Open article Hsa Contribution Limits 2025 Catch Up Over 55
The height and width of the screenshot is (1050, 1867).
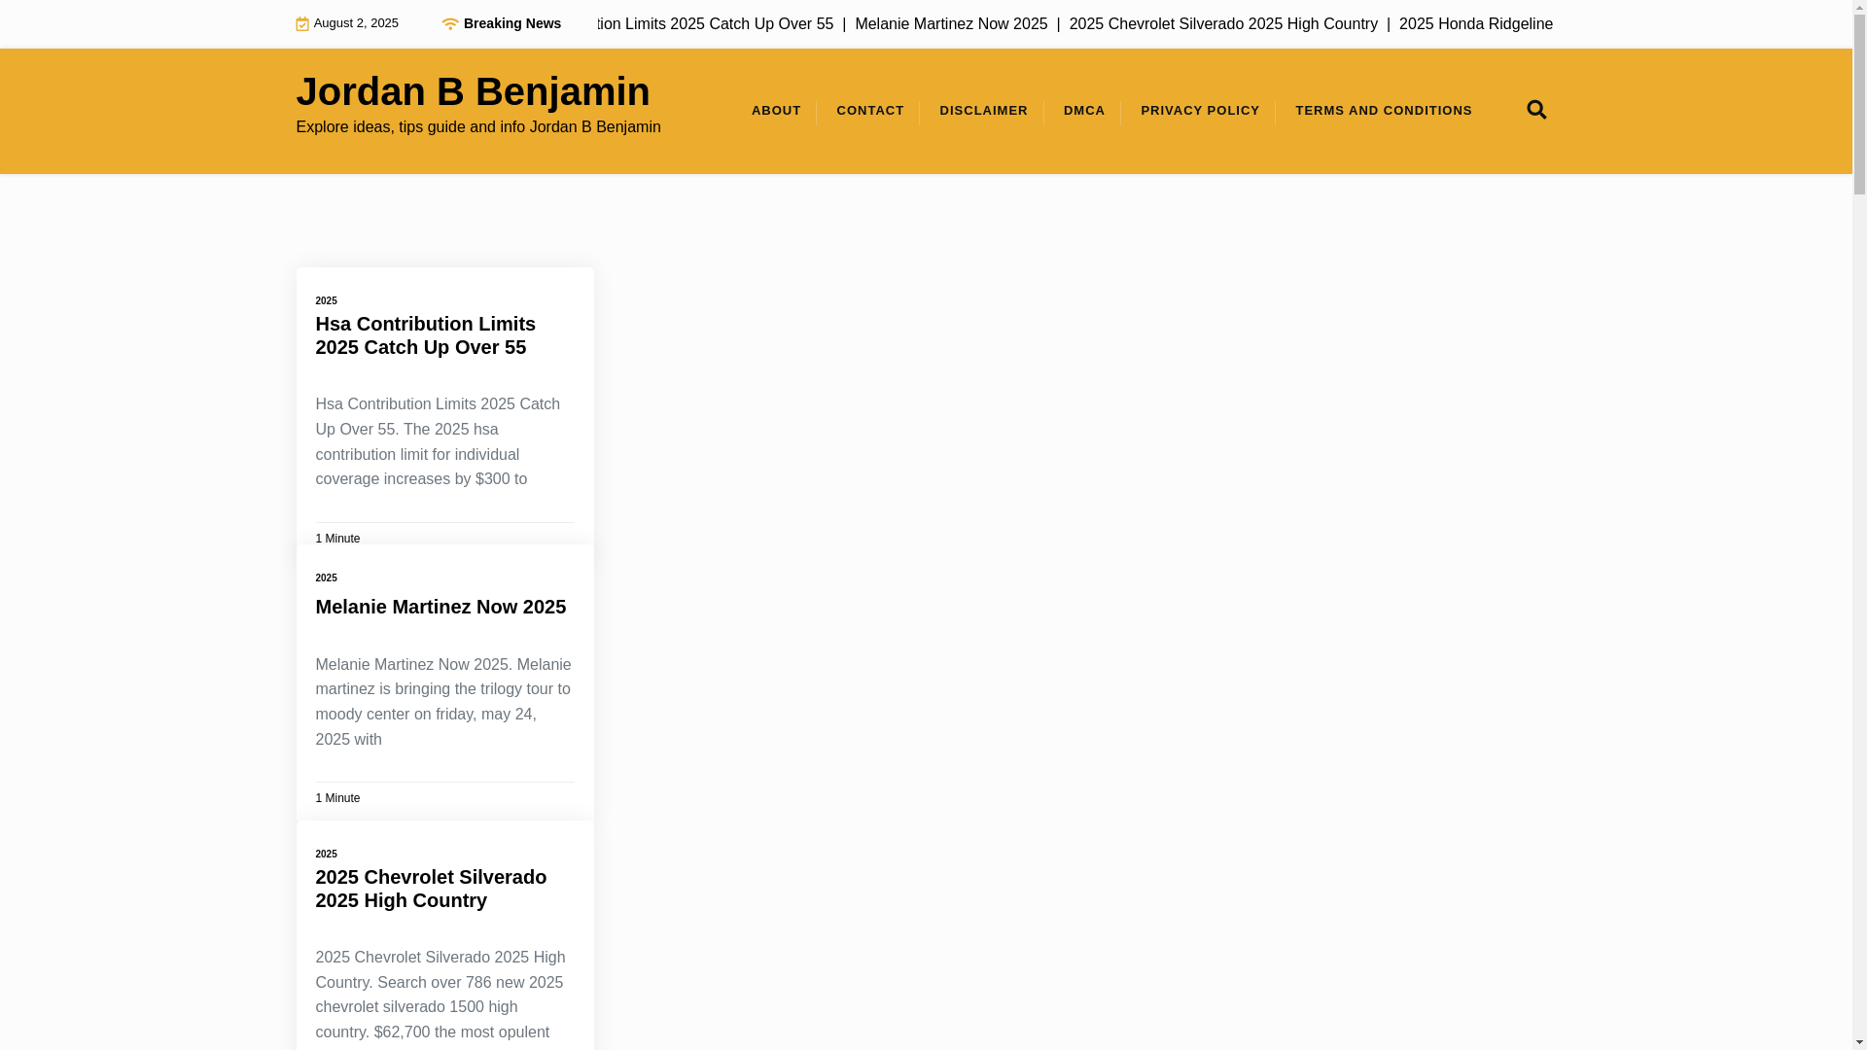425,335
